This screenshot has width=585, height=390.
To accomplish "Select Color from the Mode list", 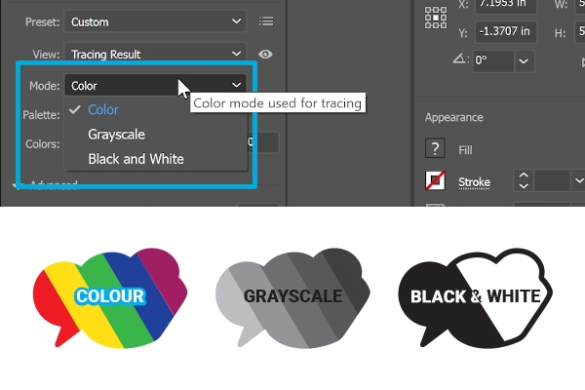I will pos(102,110).
